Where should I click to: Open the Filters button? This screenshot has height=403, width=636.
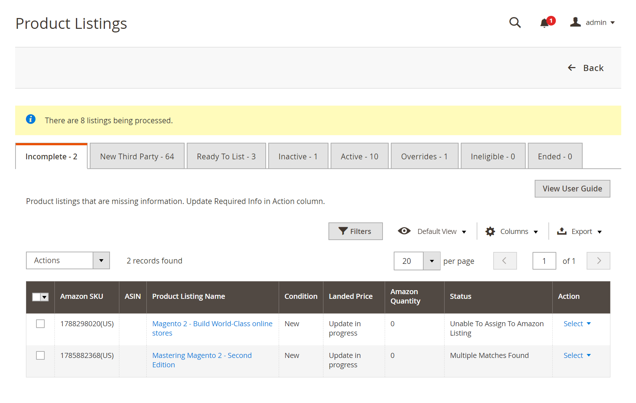pyautogui.click(x=355, y=231)
